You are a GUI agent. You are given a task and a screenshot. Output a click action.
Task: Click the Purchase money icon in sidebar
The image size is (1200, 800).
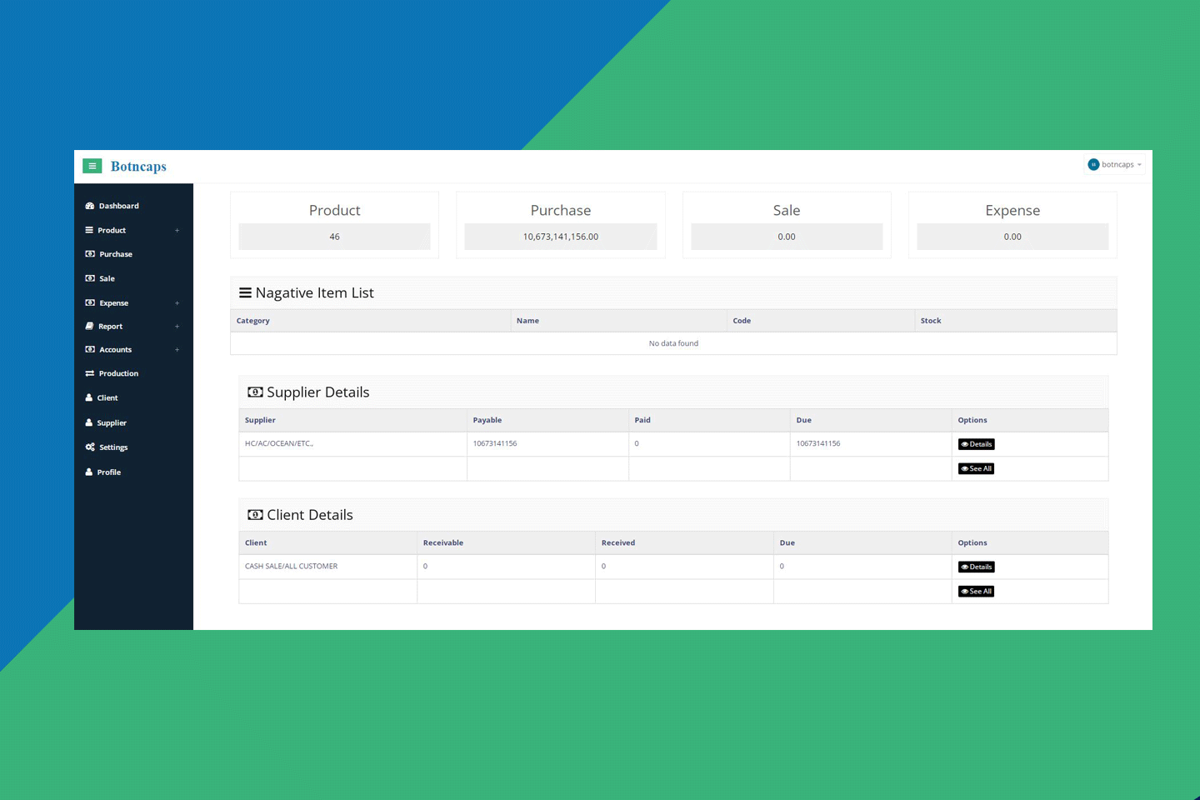coord(90,254)
